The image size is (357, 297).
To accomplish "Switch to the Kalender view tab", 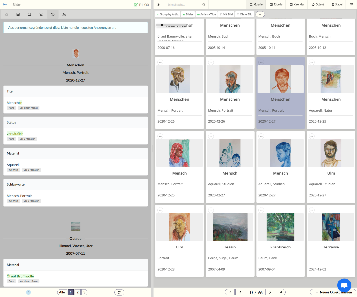I will click(x=297, y=5).
